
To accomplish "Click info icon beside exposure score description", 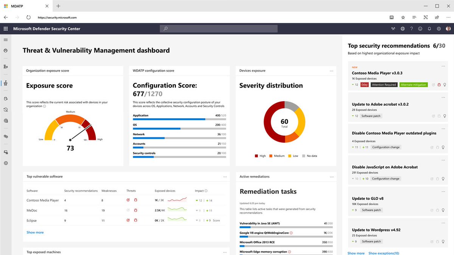I will 45,107.
